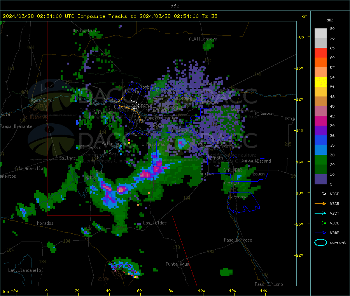The height and width of the screenshot is (296, 350).
Task: Click the timestamp header '2024/03/28 02:54:00 UTC'
Action: 38,16
